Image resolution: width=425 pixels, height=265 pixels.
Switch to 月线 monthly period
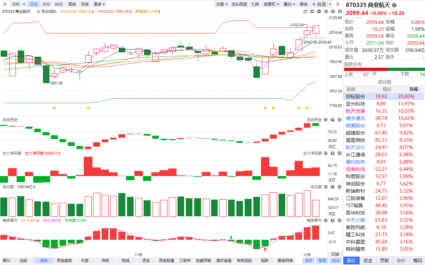click(85, 4)
